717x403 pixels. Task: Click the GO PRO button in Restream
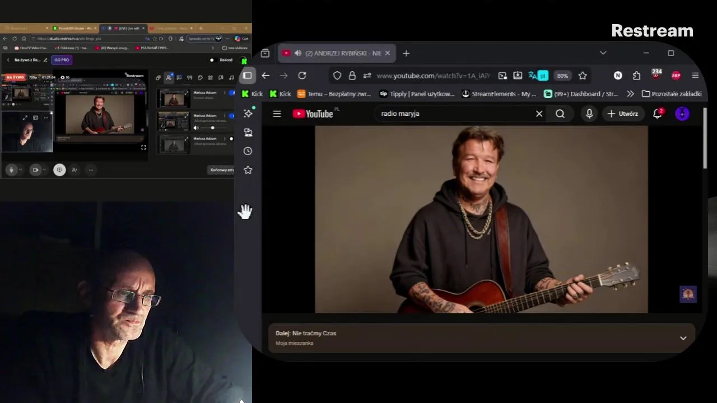point(62,60)
